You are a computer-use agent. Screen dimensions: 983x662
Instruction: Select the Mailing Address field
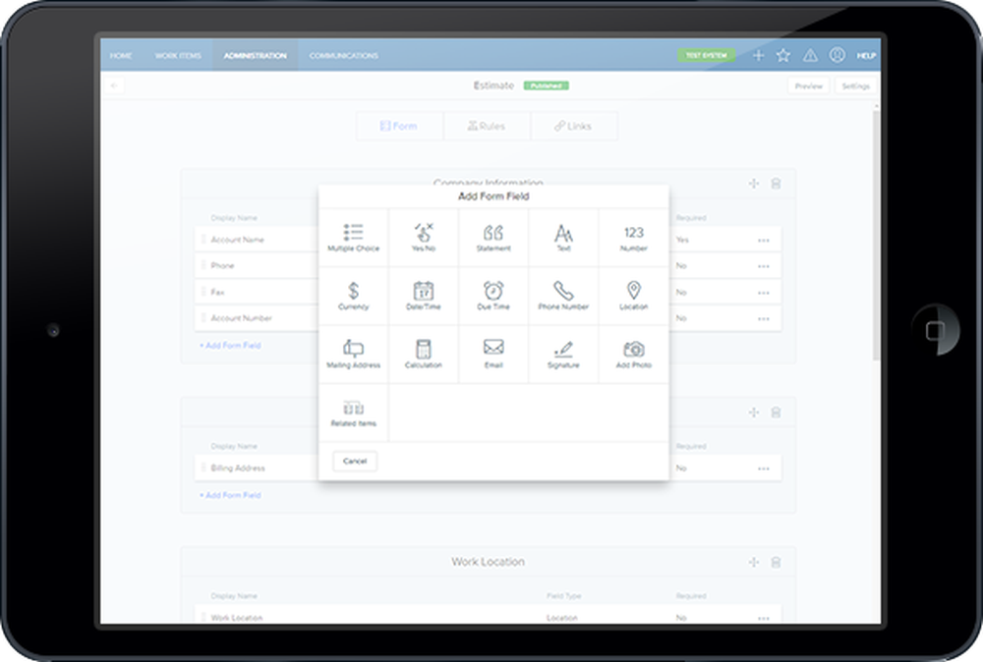click(354, 354)
